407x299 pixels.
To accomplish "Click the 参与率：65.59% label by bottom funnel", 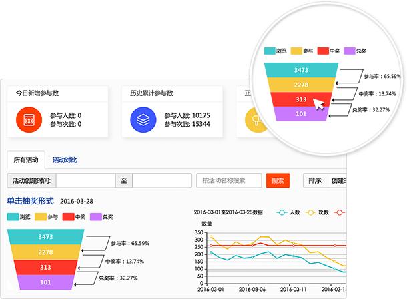I will [x=130, y=243].
